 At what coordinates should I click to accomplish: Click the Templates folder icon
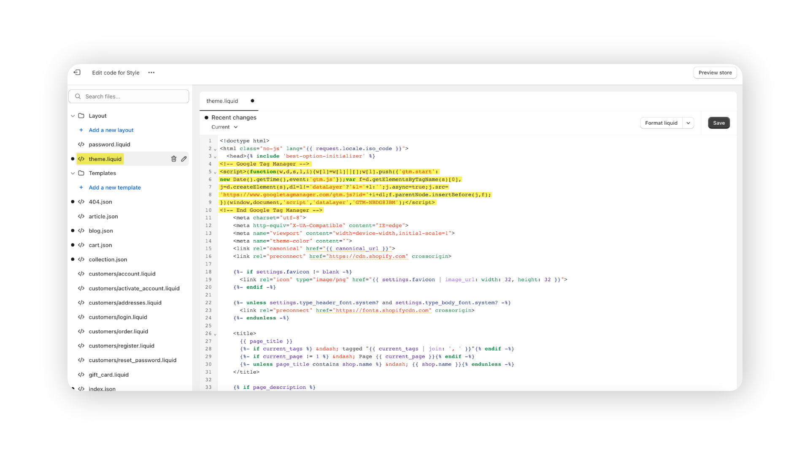81,173
